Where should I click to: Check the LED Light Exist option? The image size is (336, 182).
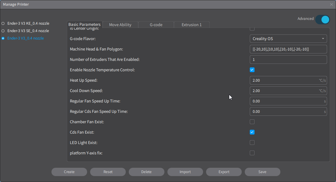(x=252, y=143)
